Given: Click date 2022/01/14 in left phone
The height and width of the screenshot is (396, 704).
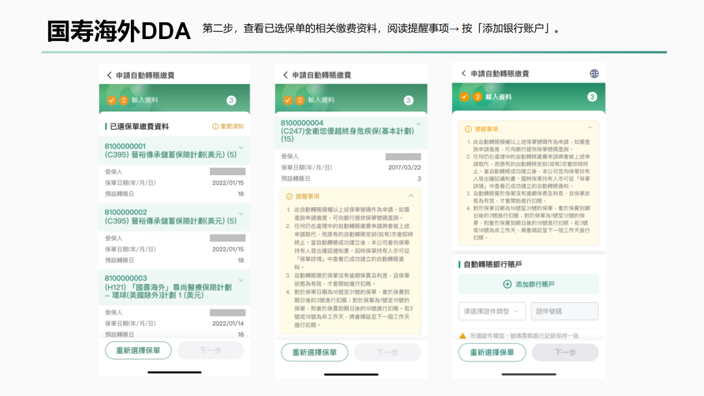Looking at the screenshot, I should pyautogui.click(x=227, y=323).
